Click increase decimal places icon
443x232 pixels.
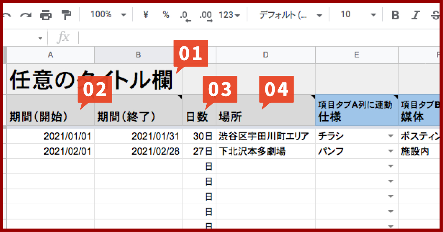pyautogui.click(x=206, y=15)
